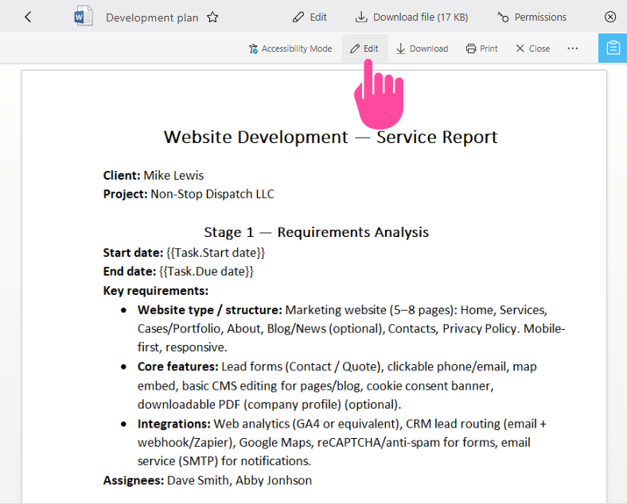Go back with the left arrow
This screenshot has height=504, width=627.
click(x=28, y=17)
